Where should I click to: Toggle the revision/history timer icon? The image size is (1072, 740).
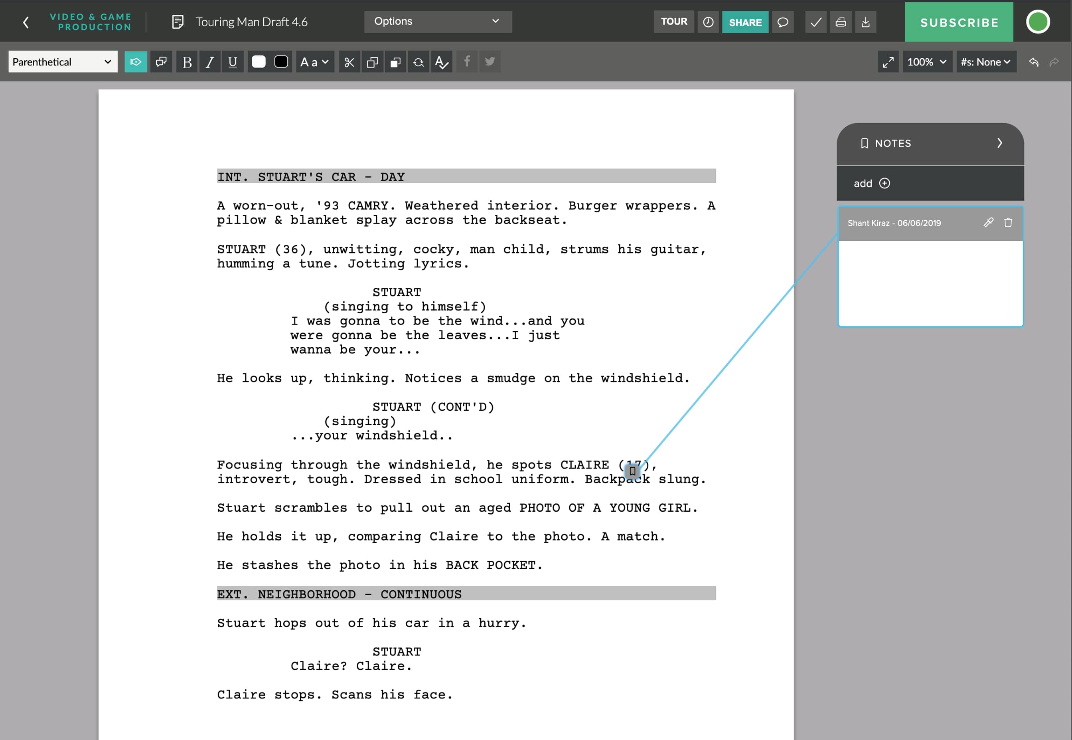(708, 22)
